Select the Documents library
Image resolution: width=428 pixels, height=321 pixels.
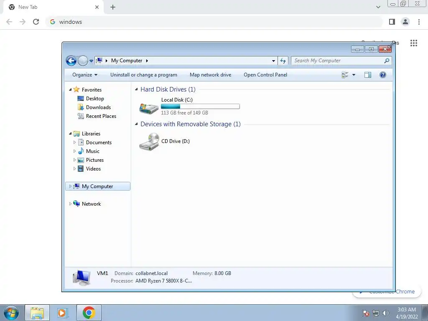point(99,143)
